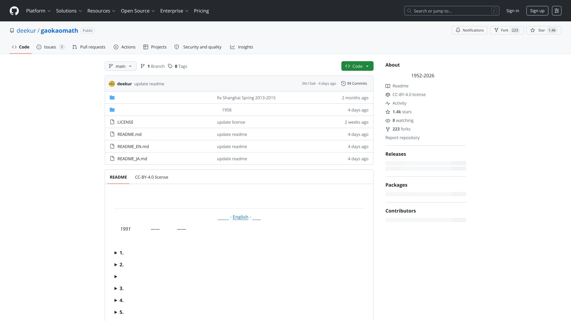Open the GitHub homepage logo
The height and width of the screenshot is (321, 571).
tap(14, 11)
